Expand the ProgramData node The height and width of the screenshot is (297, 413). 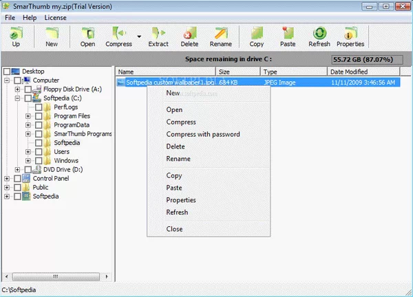[28, 125]
